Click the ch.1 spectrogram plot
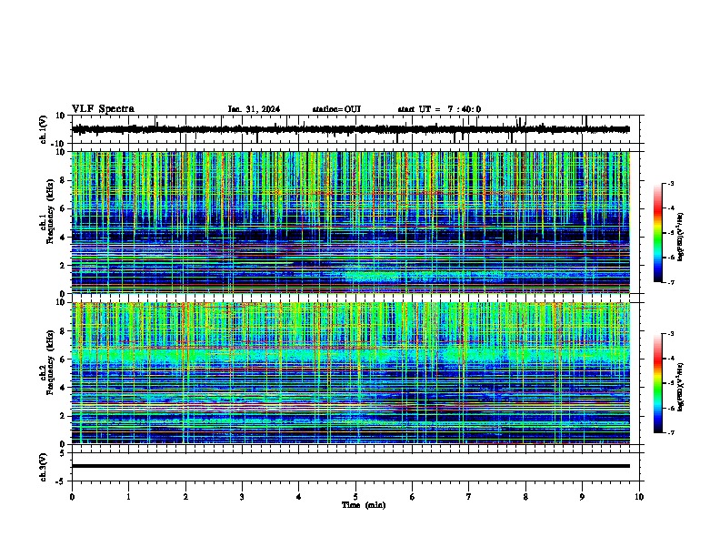720x557 pixels. pyautogui.click(x=351, y=222)
